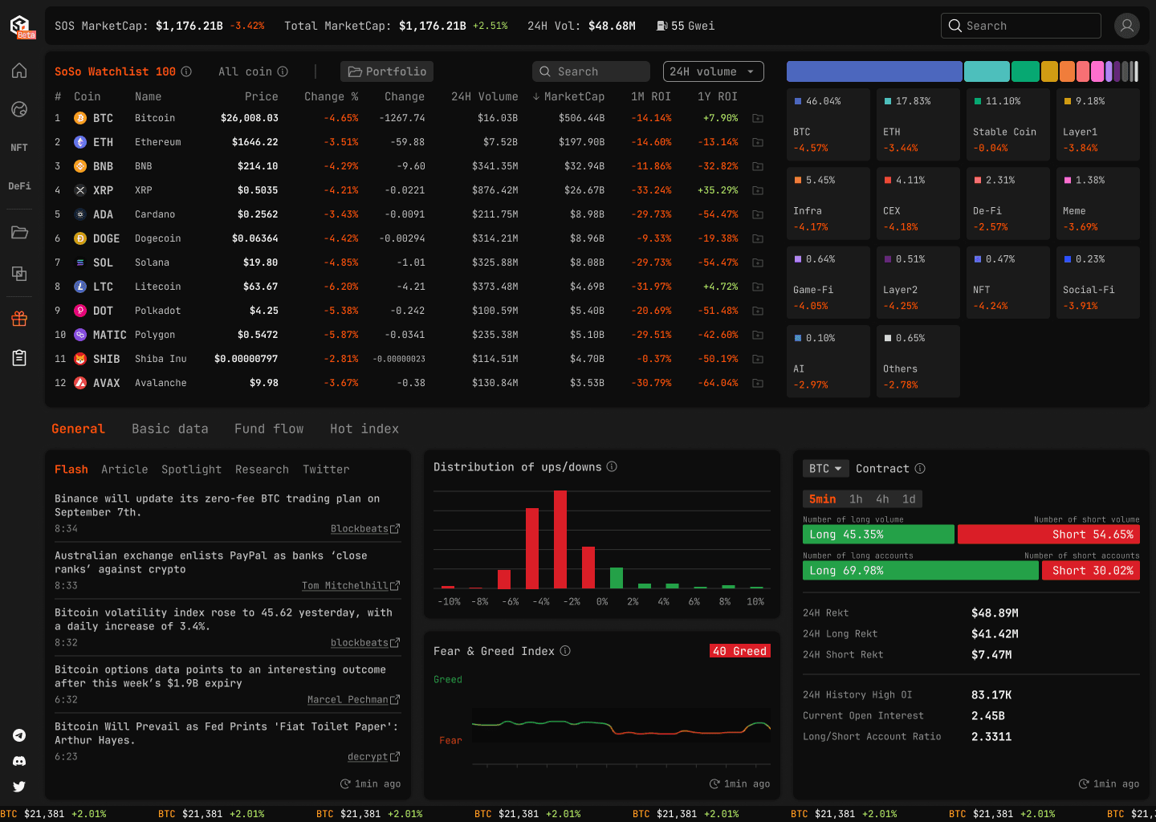Sort table by MarketCap column
1156x822 pixels.
click(568, 96)
